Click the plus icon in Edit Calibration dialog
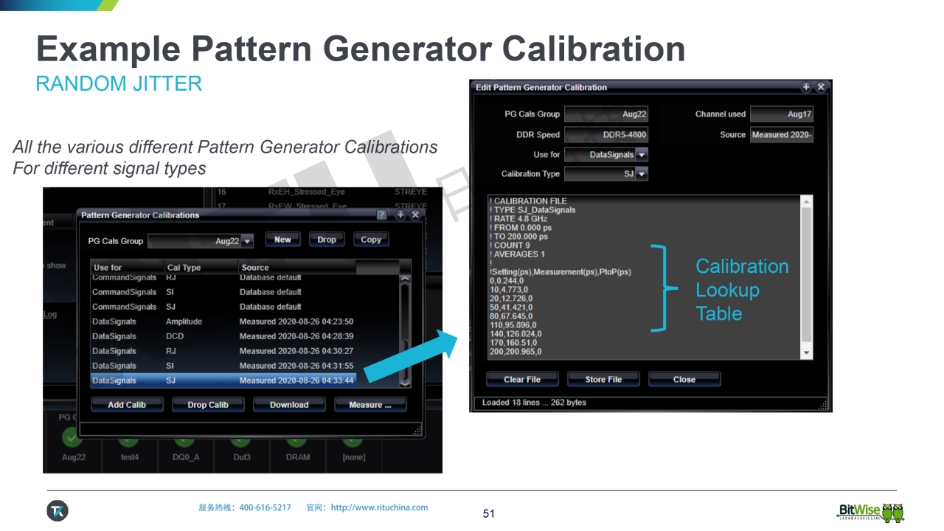Image resolution: width=944 pixels, height=531 pixels. tap(806, 87)
